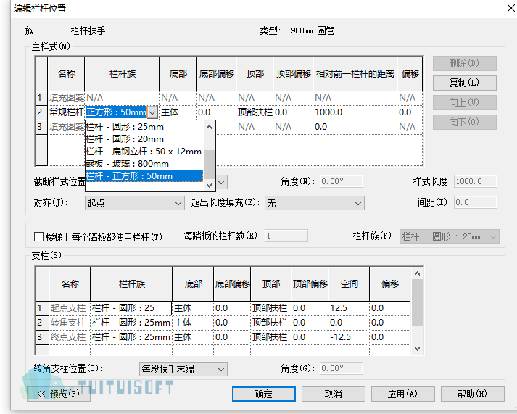Click the 起点支柱 name cell
This screenshot has width=517, height=414.
coord(70,308)
